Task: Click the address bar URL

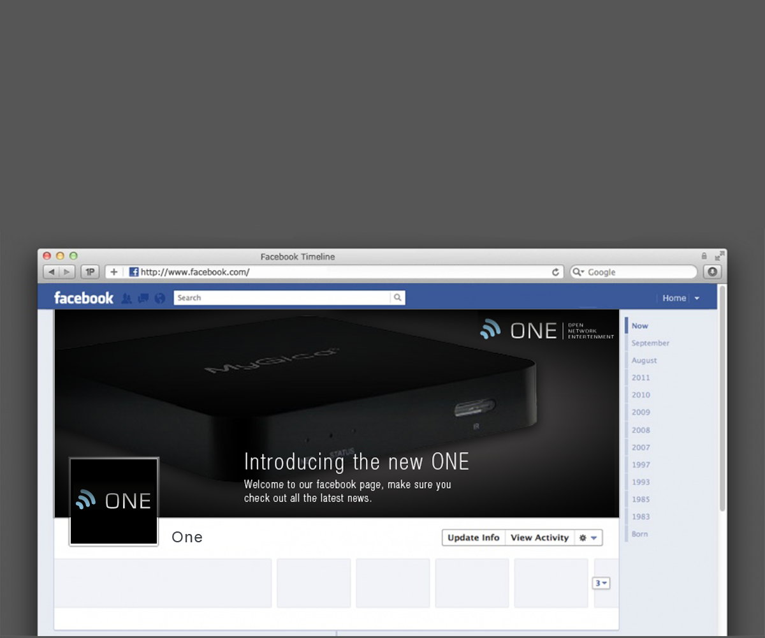Action: (x=195, y=272)
